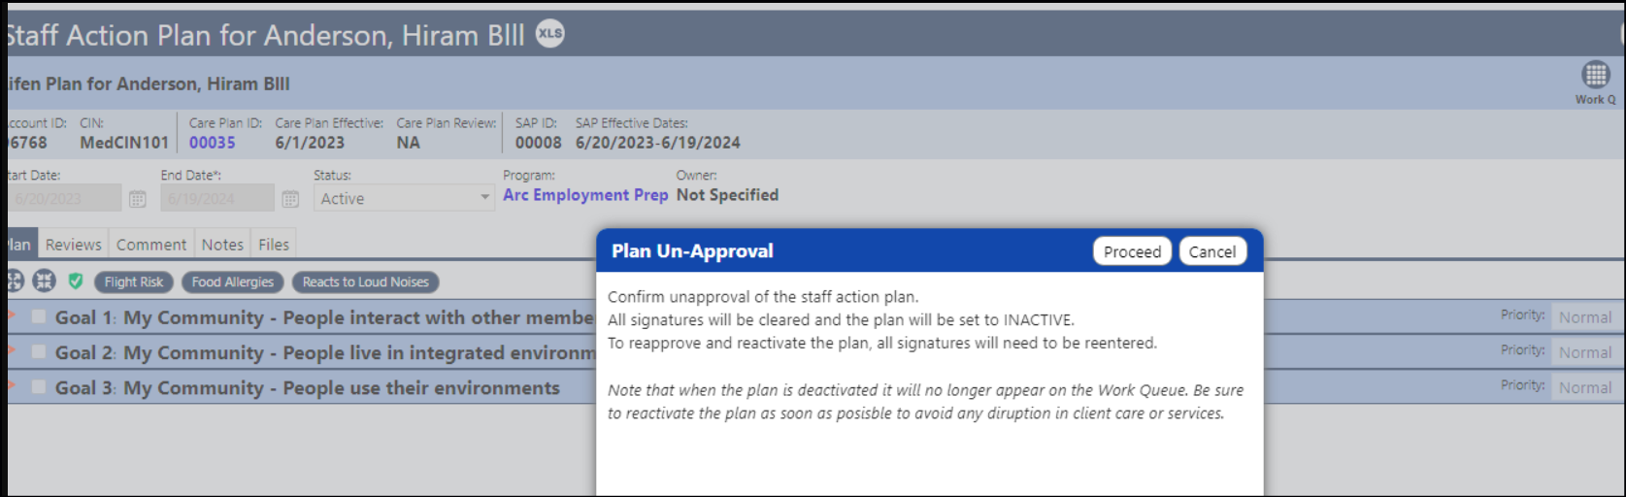Cancel the Plan Un-Approval dialog
This screenshot has height=497, width=1626.
tap(1212, 251)
